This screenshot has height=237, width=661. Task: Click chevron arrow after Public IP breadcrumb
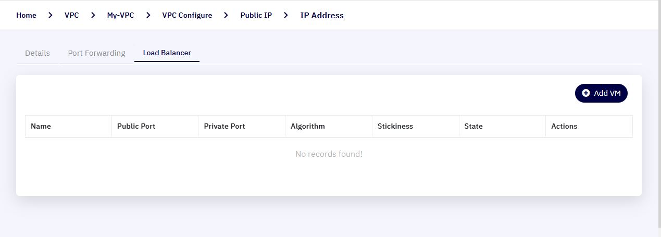pos(286,15)
